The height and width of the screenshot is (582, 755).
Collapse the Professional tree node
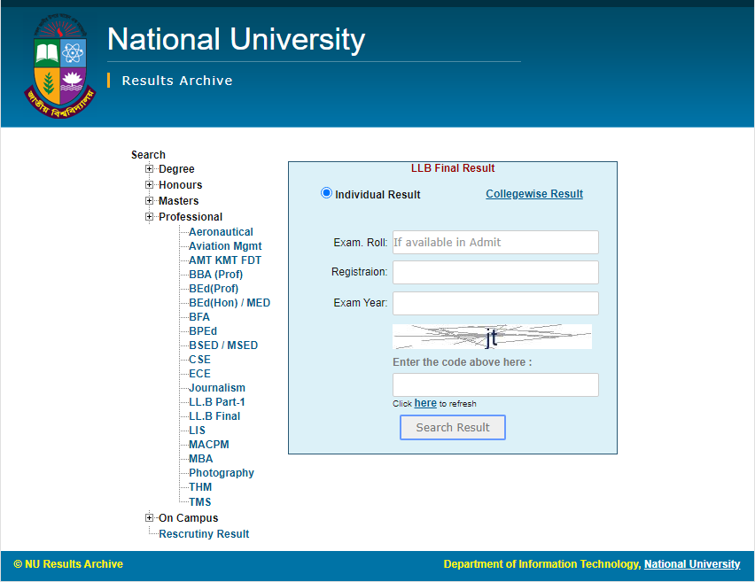point(149,217)
